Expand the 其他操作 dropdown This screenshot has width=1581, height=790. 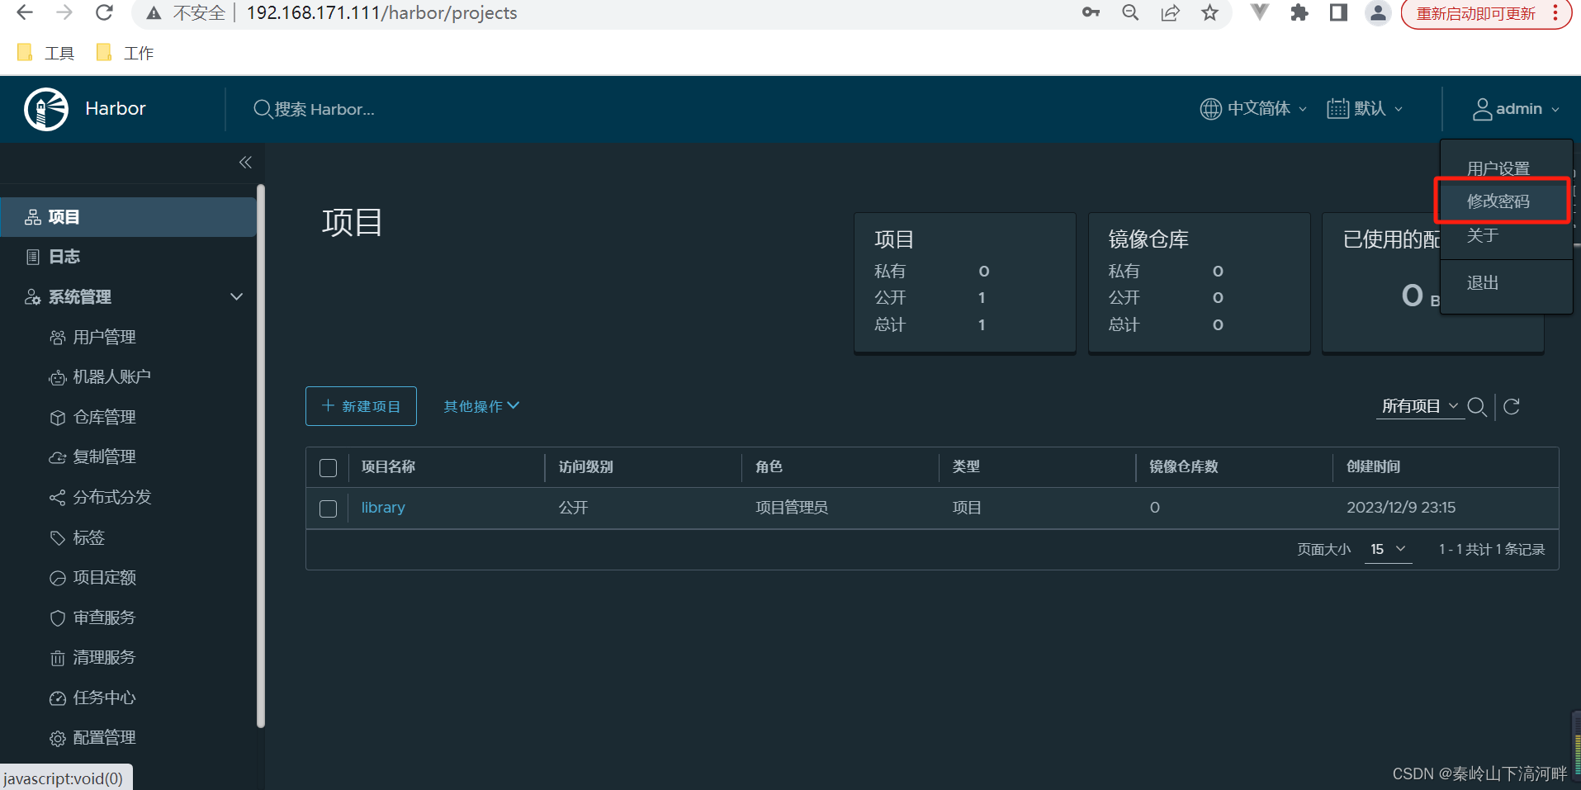pos(480,405)
